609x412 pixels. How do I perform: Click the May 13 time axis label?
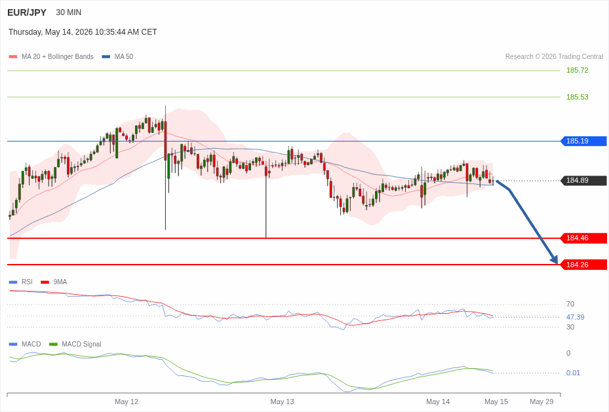click(282, 402)
